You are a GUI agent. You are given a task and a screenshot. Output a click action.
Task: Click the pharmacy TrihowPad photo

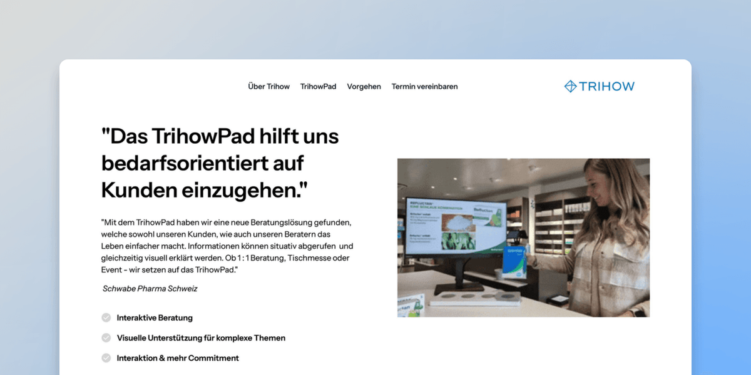pyautogui.click(x=523, y=237)
